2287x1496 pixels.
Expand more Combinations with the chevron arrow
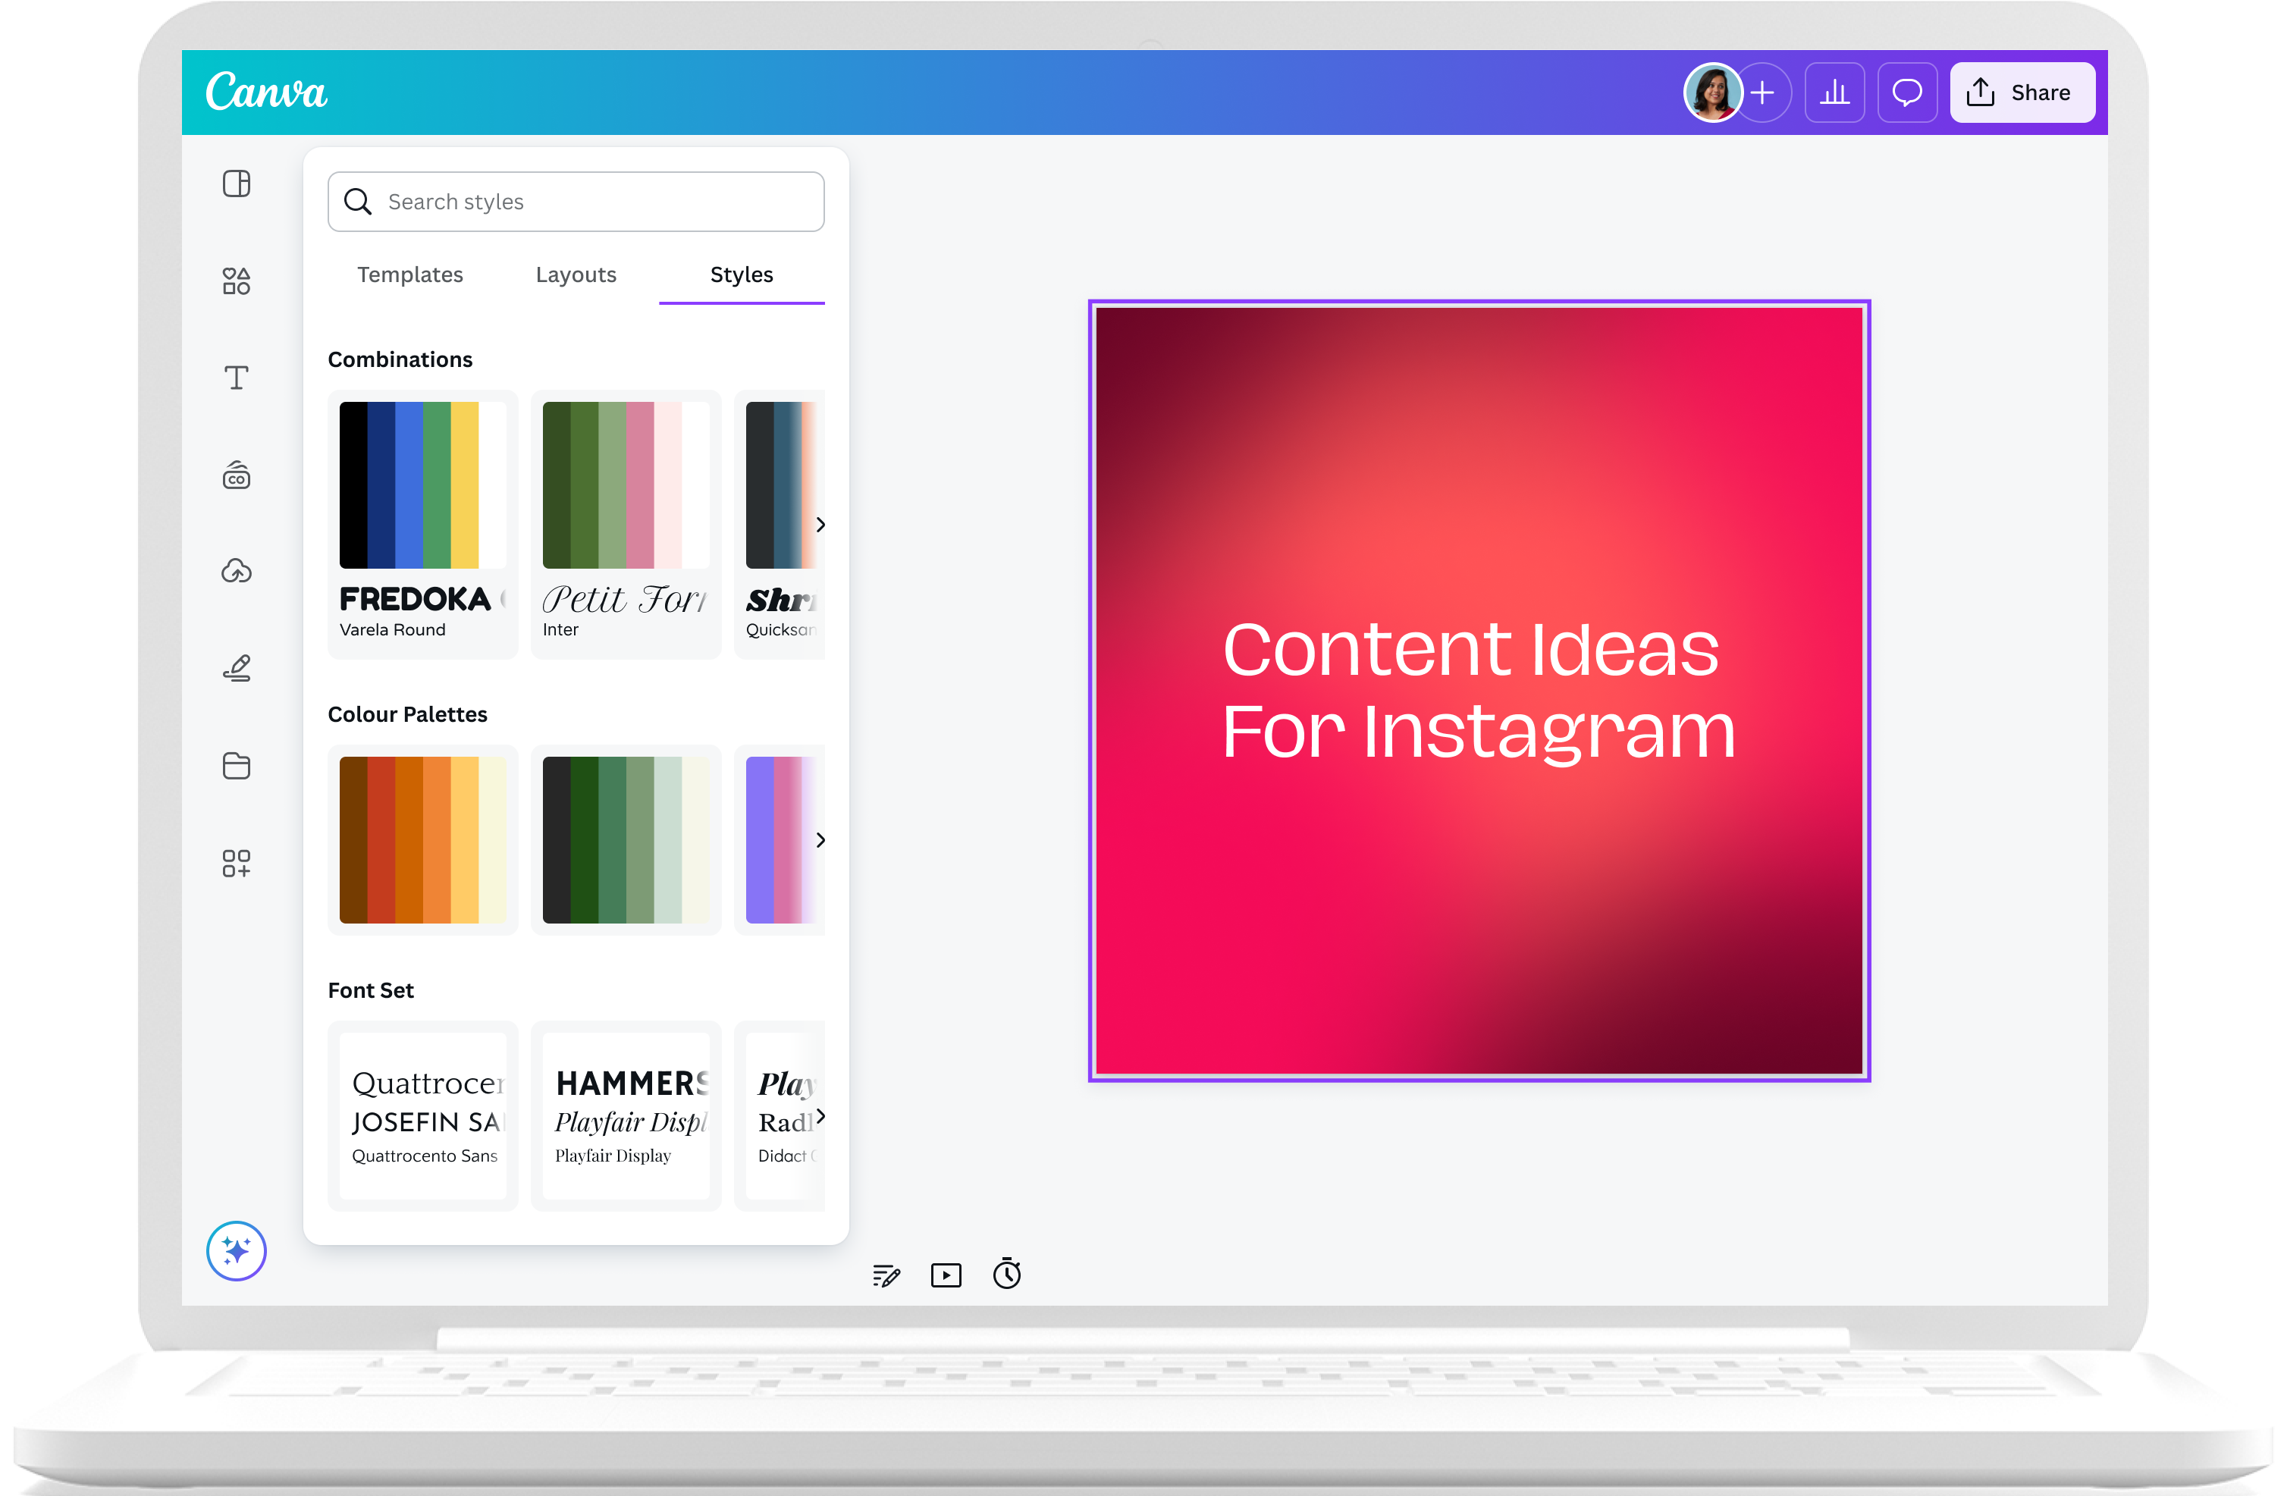coord(820,525)
